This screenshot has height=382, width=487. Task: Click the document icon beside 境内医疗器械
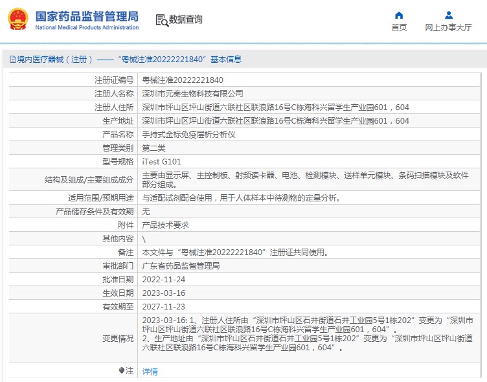click(x=13, y=59)
